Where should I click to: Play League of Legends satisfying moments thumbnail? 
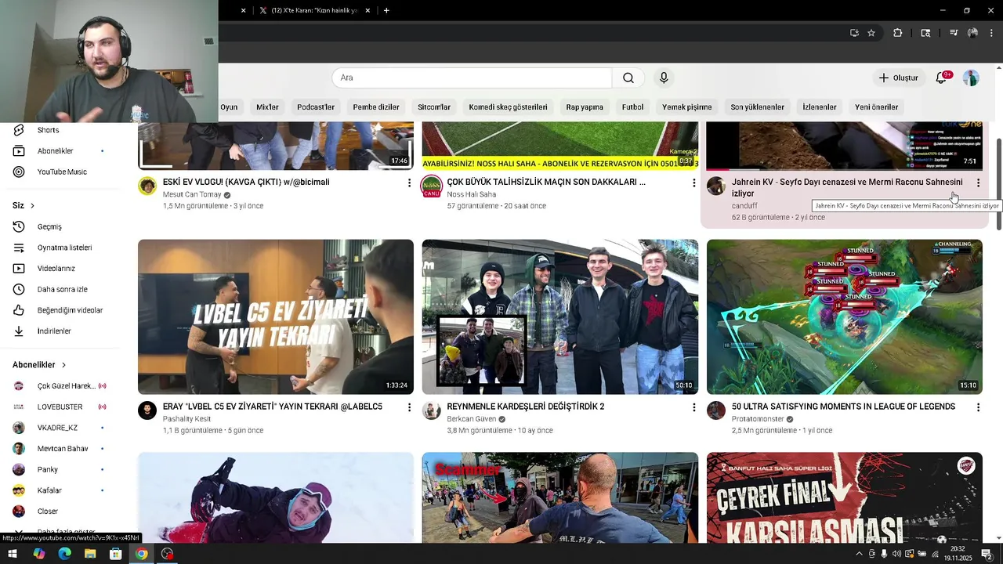(845, 316)
